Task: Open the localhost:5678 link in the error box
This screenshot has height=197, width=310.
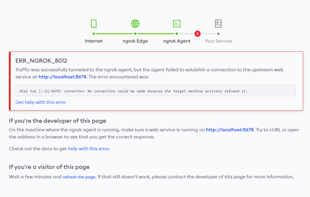Action: (x=62, y=77)
